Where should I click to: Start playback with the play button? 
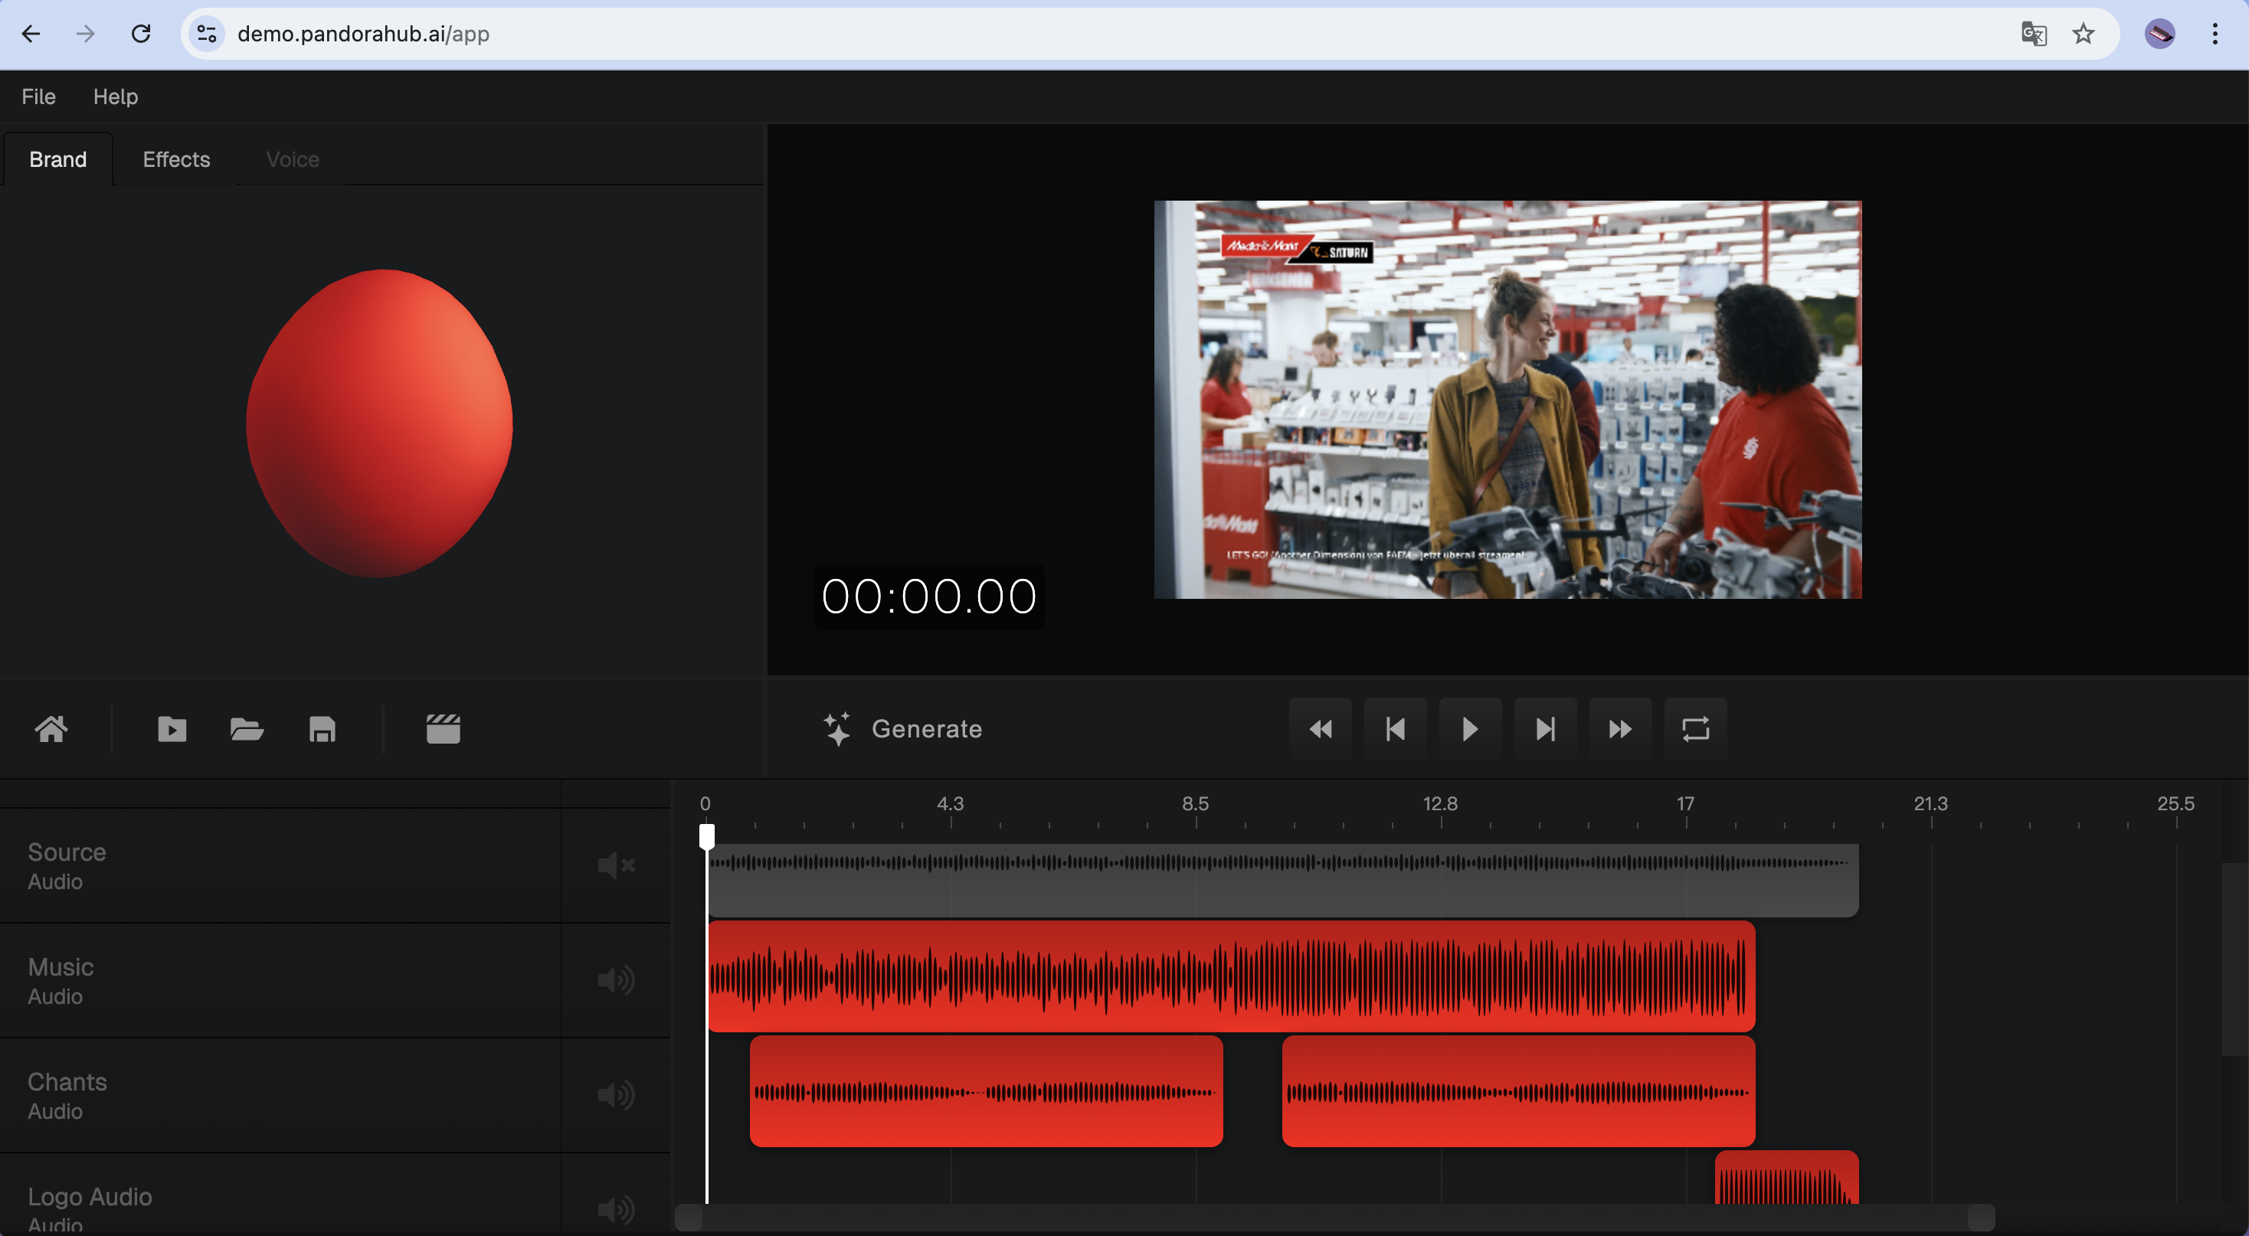[1469, 729]
